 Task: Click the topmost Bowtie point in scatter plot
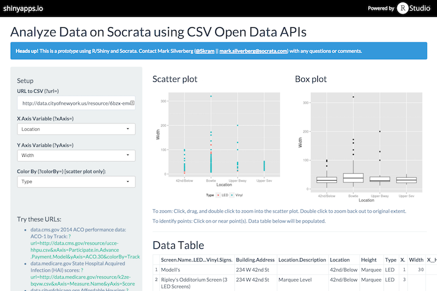[211, 97]
